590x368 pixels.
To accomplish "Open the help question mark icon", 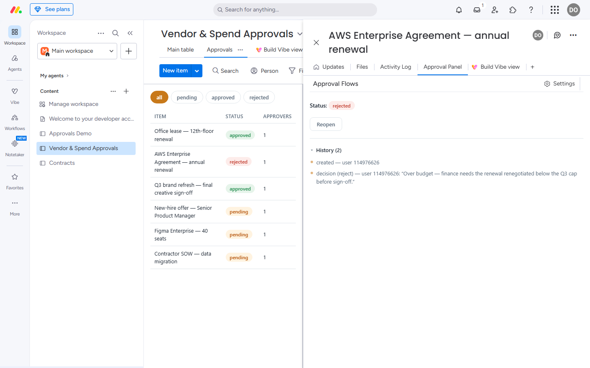I will pos(531,10).
